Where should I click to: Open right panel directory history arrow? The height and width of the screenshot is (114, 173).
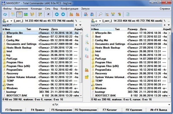tap(169, 25)
